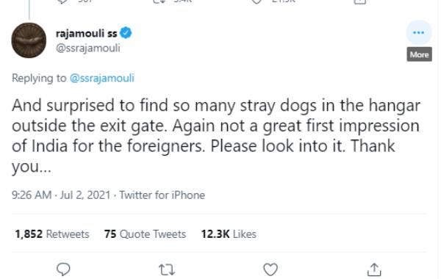
Task: Open the share icon below the tweet
Action: coord(374,269)
